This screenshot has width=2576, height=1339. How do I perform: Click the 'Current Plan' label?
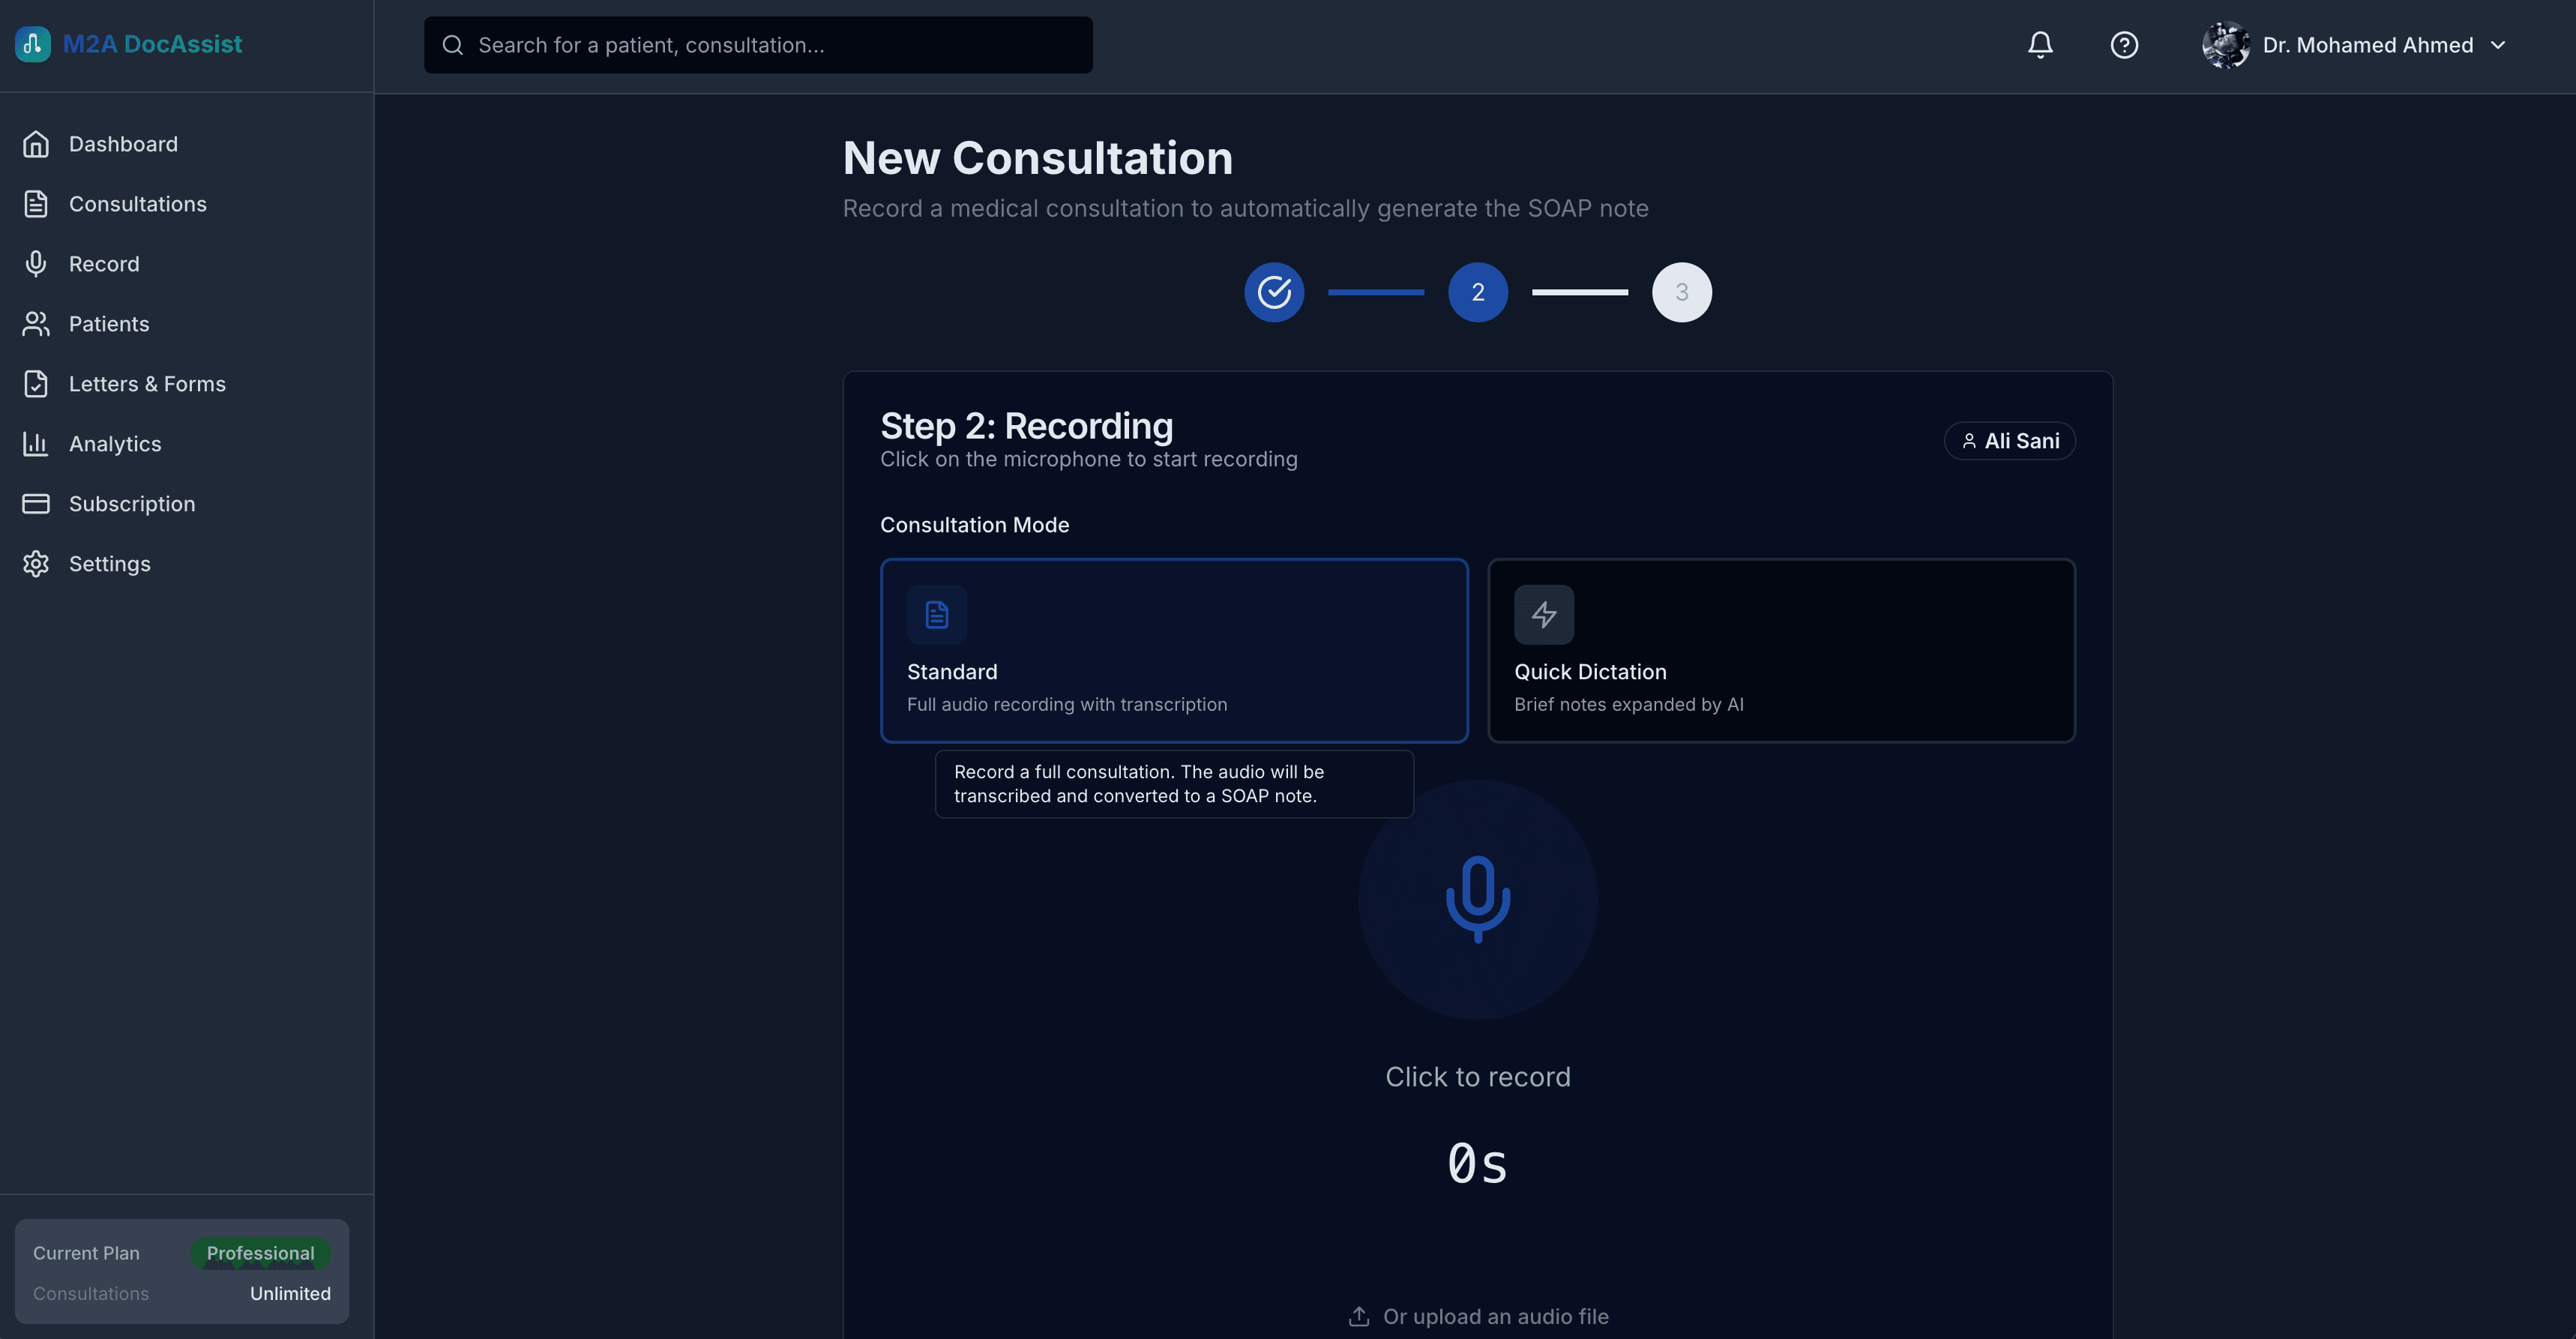tap(86, 1253)
